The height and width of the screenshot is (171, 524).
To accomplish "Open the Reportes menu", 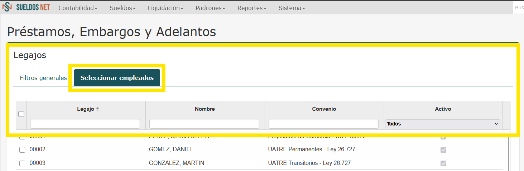I will point(252,8).
